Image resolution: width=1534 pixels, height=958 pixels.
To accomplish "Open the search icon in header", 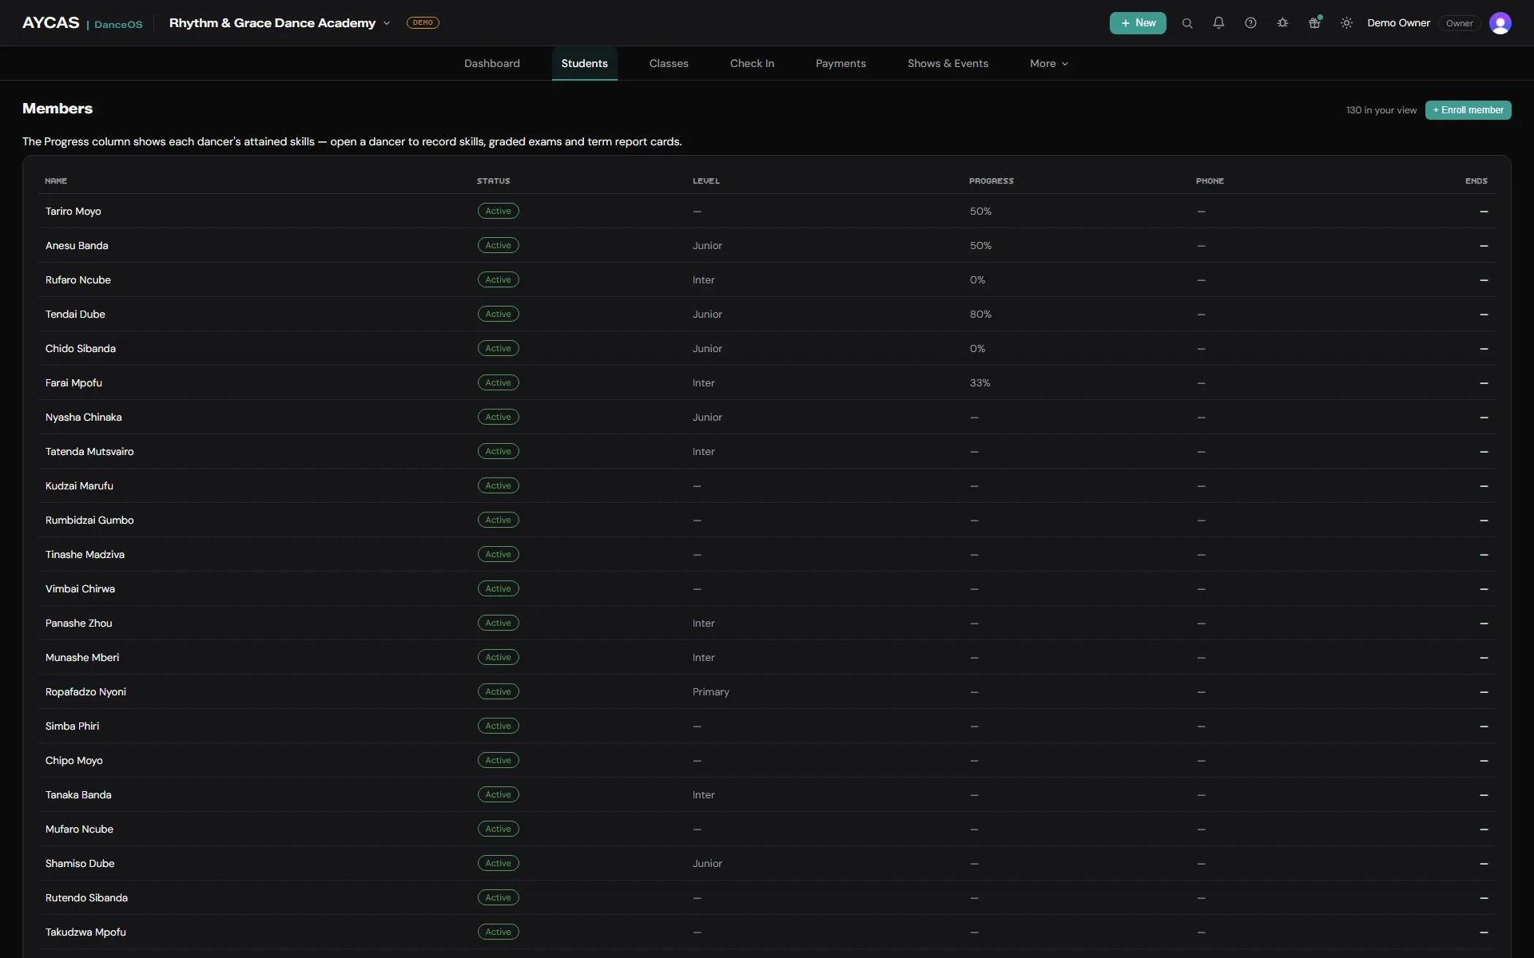I will (x=1187, y=23).
